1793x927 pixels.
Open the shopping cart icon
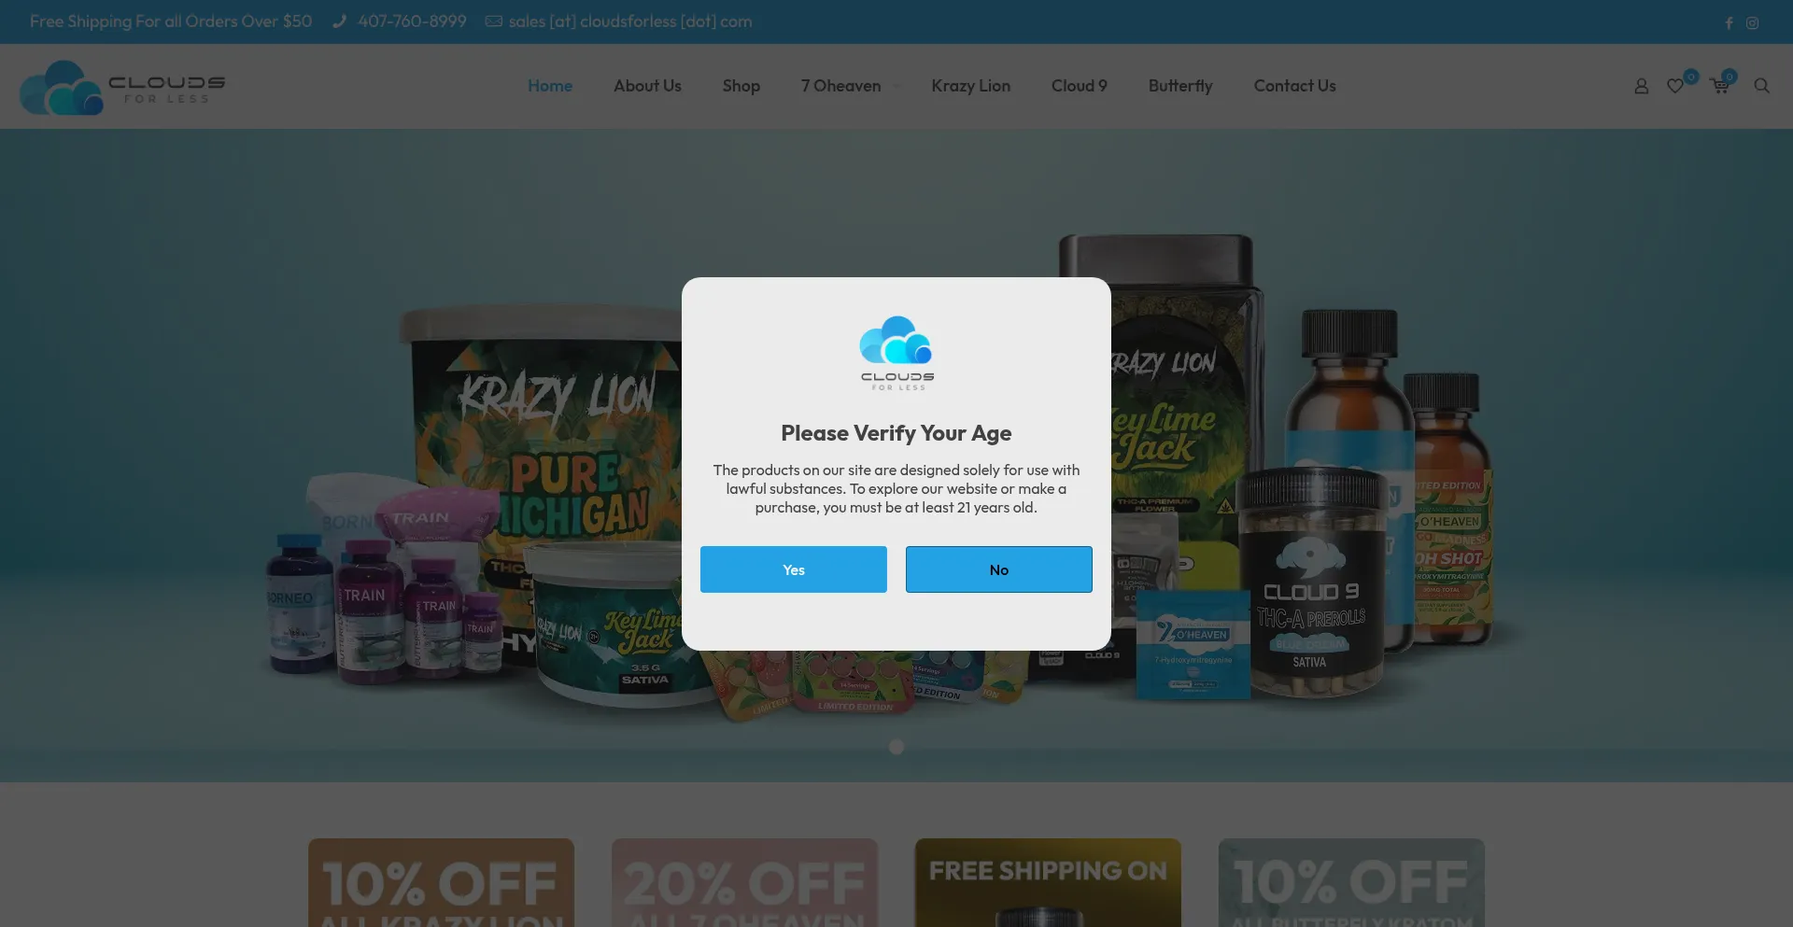(1719, 86)
